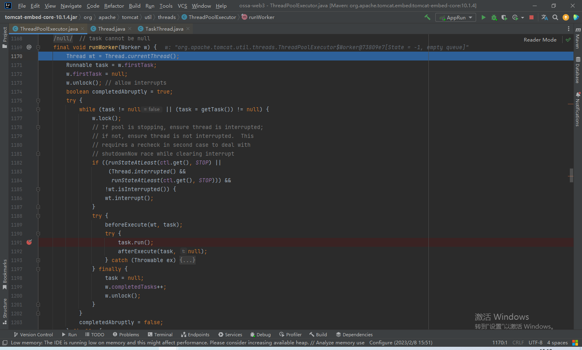Open the Debug tool window
This screenshot has width=582, height=350.
(x=260, y=334)
